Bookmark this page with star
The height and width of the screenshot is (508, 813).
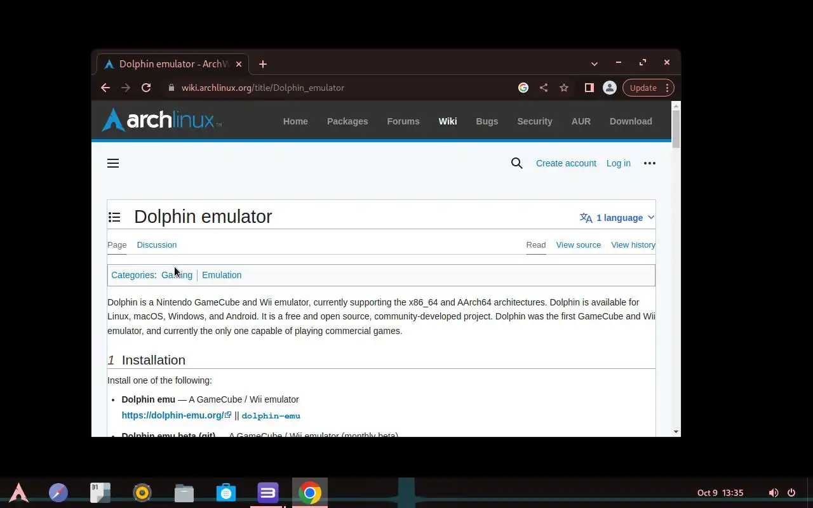pos(564,88)
